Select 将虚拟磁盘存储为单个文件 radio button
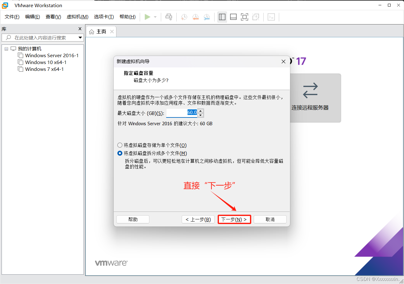 pyautogui.click(x=120, y=145)
